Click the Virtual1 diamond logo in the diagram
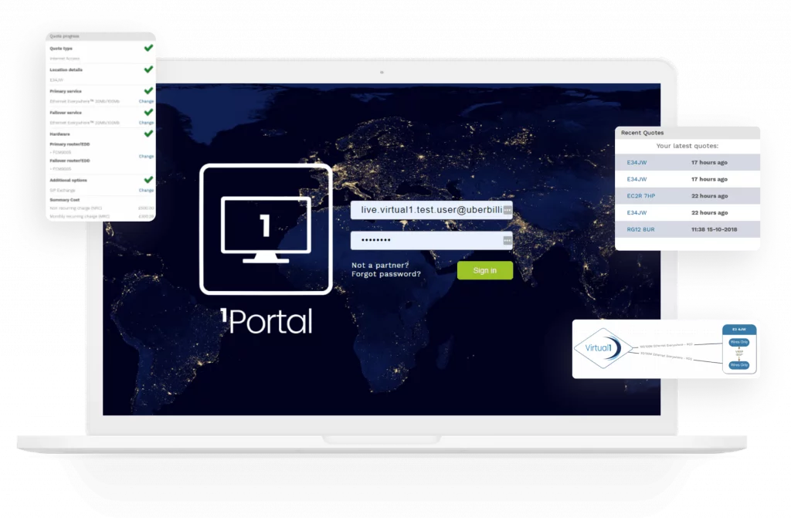791x518 pixels. tap(603, 348)
